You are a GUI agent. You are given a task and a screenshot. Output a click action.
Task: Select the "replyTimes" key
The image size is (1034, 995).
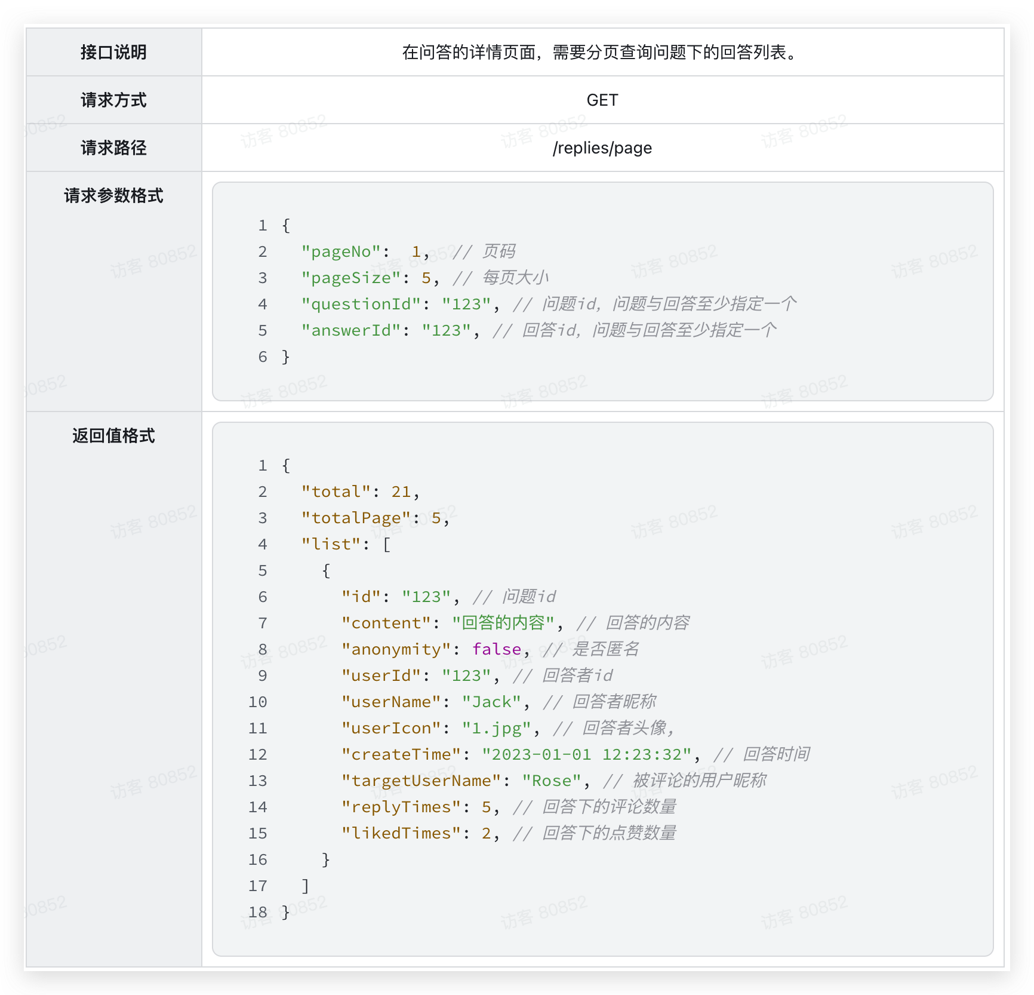point(401,807)
